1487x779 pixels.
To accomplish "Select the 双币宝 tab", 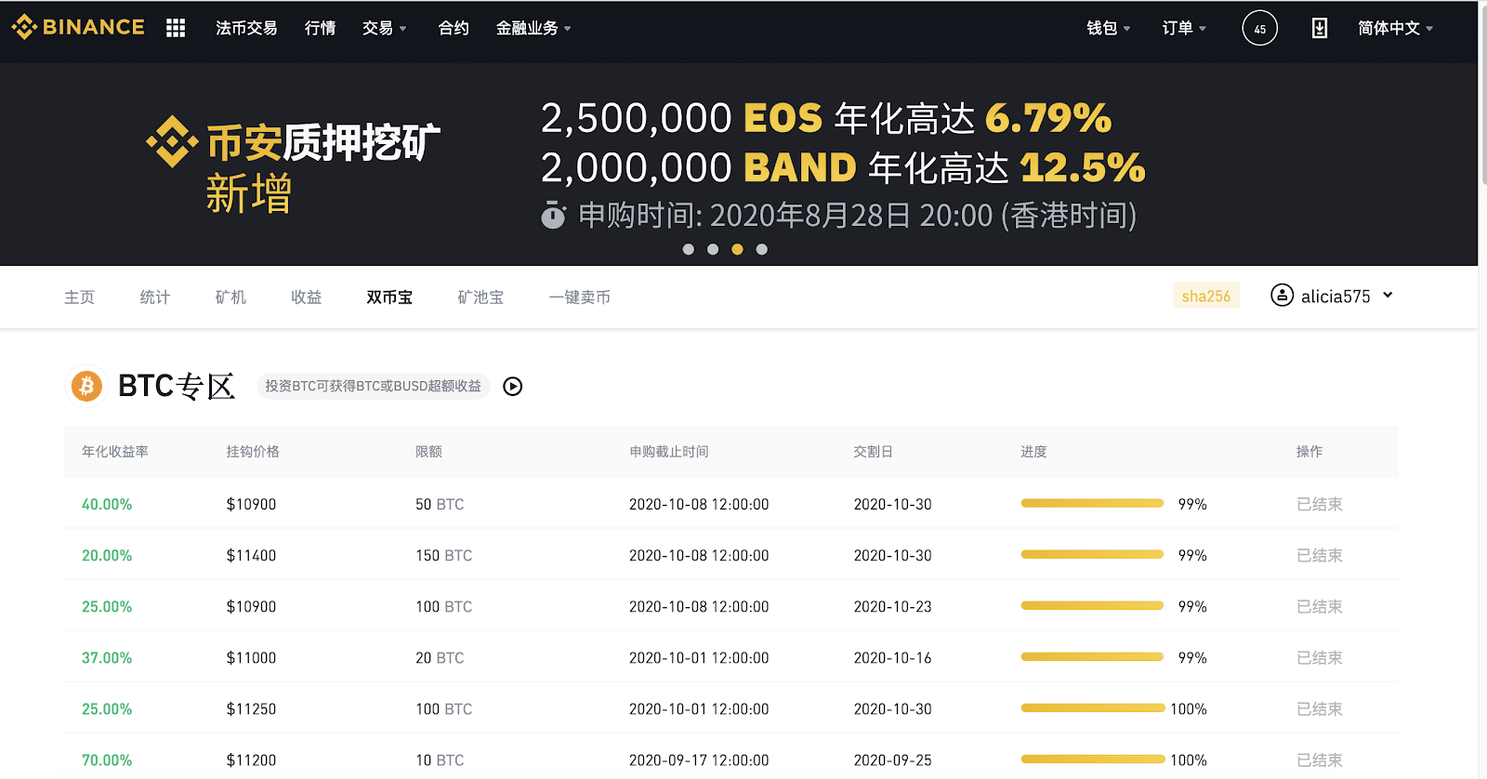I will [x=389, y=297].
